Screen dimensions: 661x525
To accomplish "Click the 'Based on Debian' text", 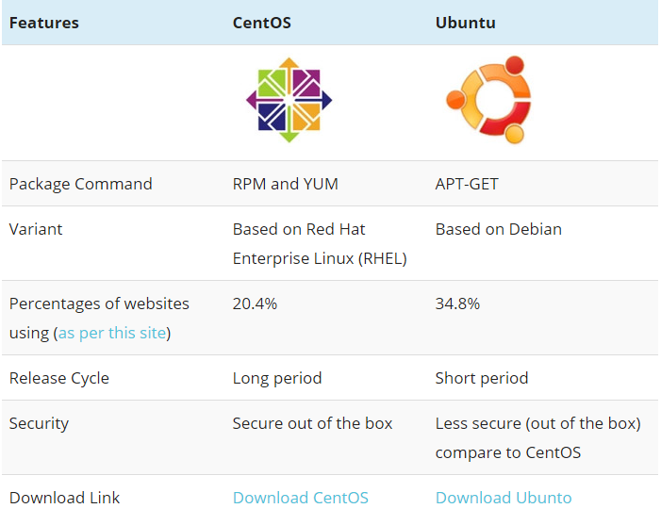I will click(498, 229).
